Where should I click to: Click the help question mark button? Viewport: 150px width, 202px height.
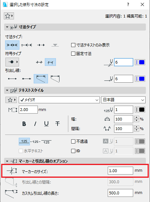(128, 5)
